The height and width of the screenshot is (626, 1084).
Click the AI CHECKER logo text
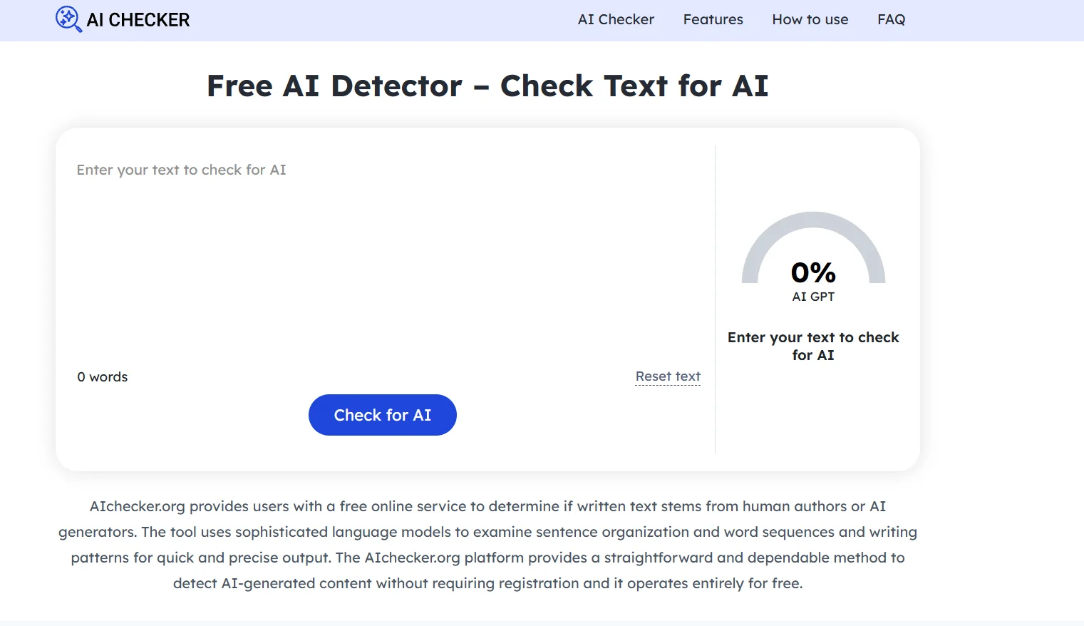coord(138,19)
